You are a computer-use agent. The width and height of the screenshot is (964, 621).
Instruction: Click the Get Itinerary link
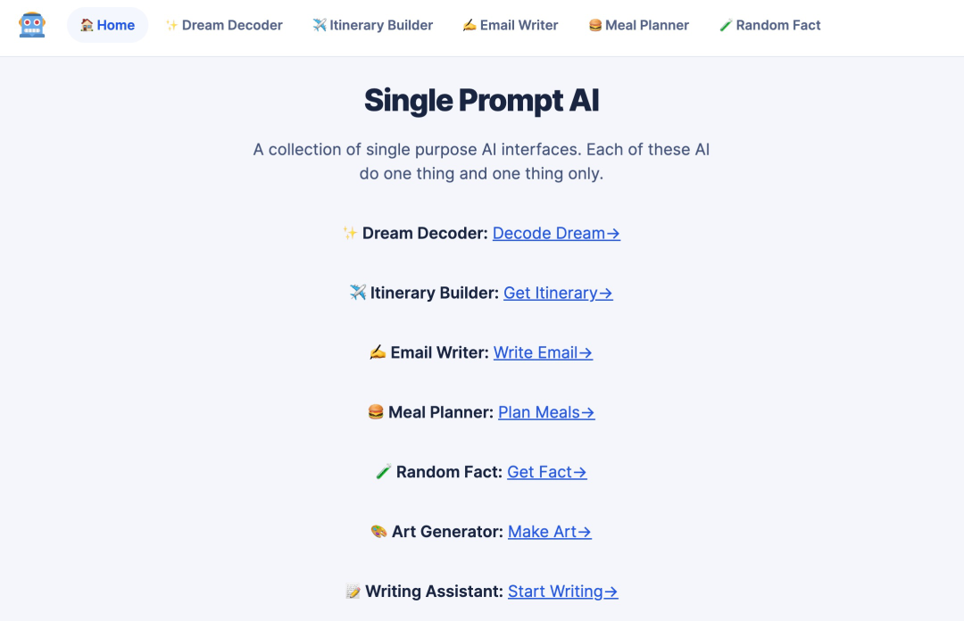pyautogui.click(x=558, y=293)
